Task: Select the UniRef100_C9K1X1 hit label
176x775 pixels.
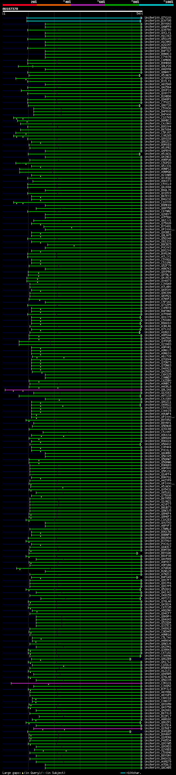Action: coord(158,683)
